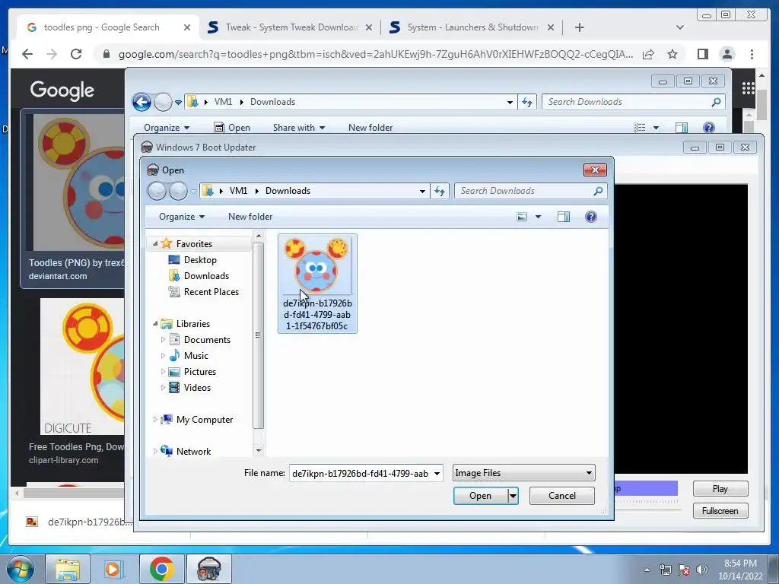Share this page from Chrome address bar
This screenshot has height=584, width=779.
(648, 54)
